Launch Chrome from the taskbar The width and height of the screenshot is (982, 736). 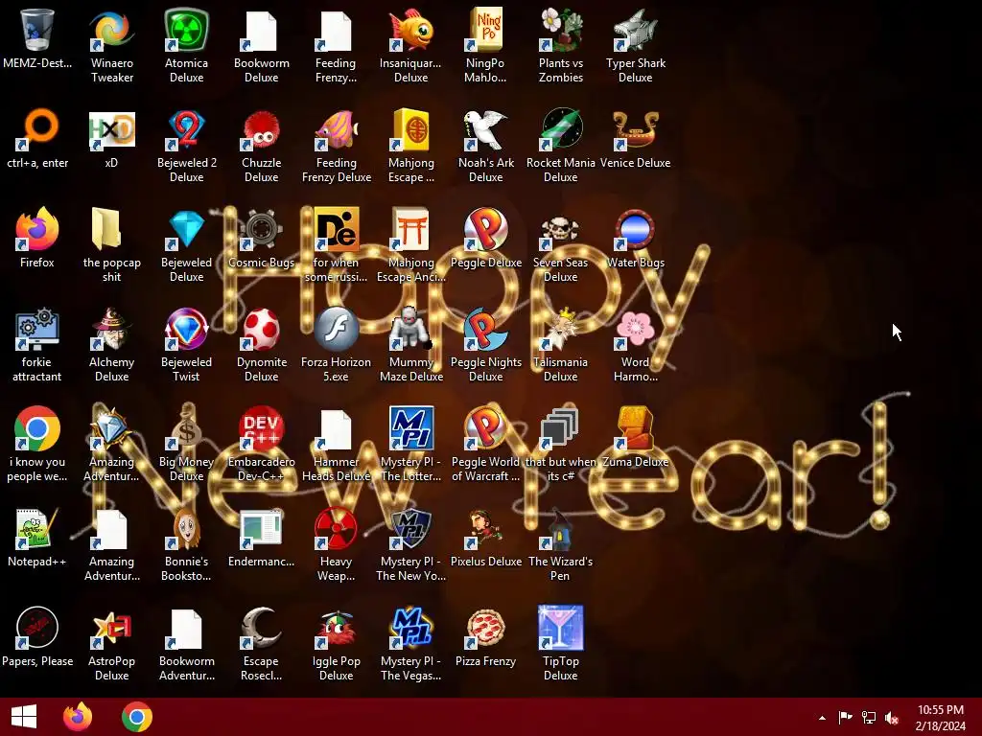137,717
